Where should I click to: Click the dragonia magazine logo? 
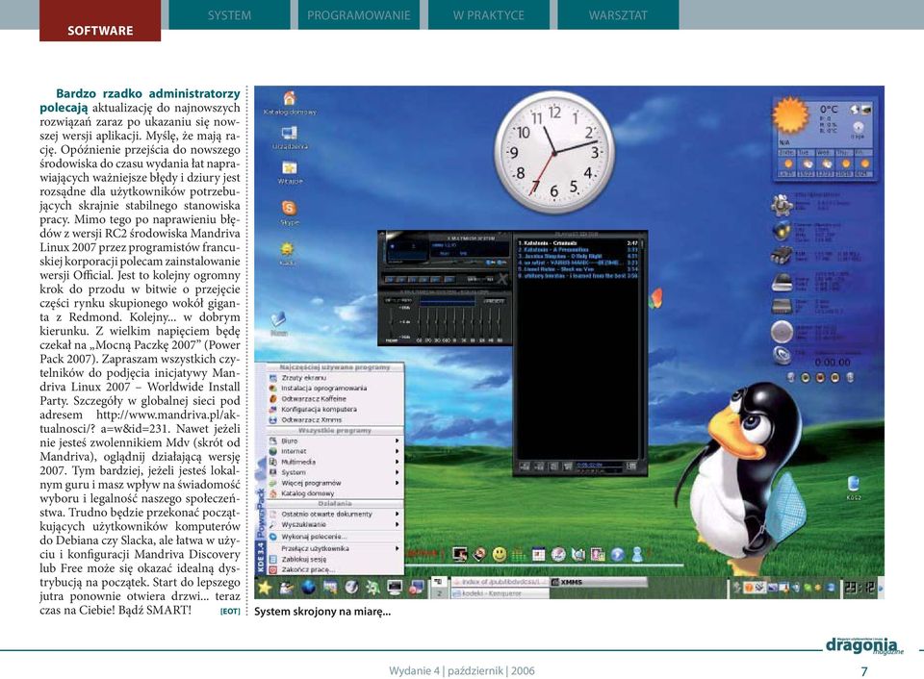(864, 646)
